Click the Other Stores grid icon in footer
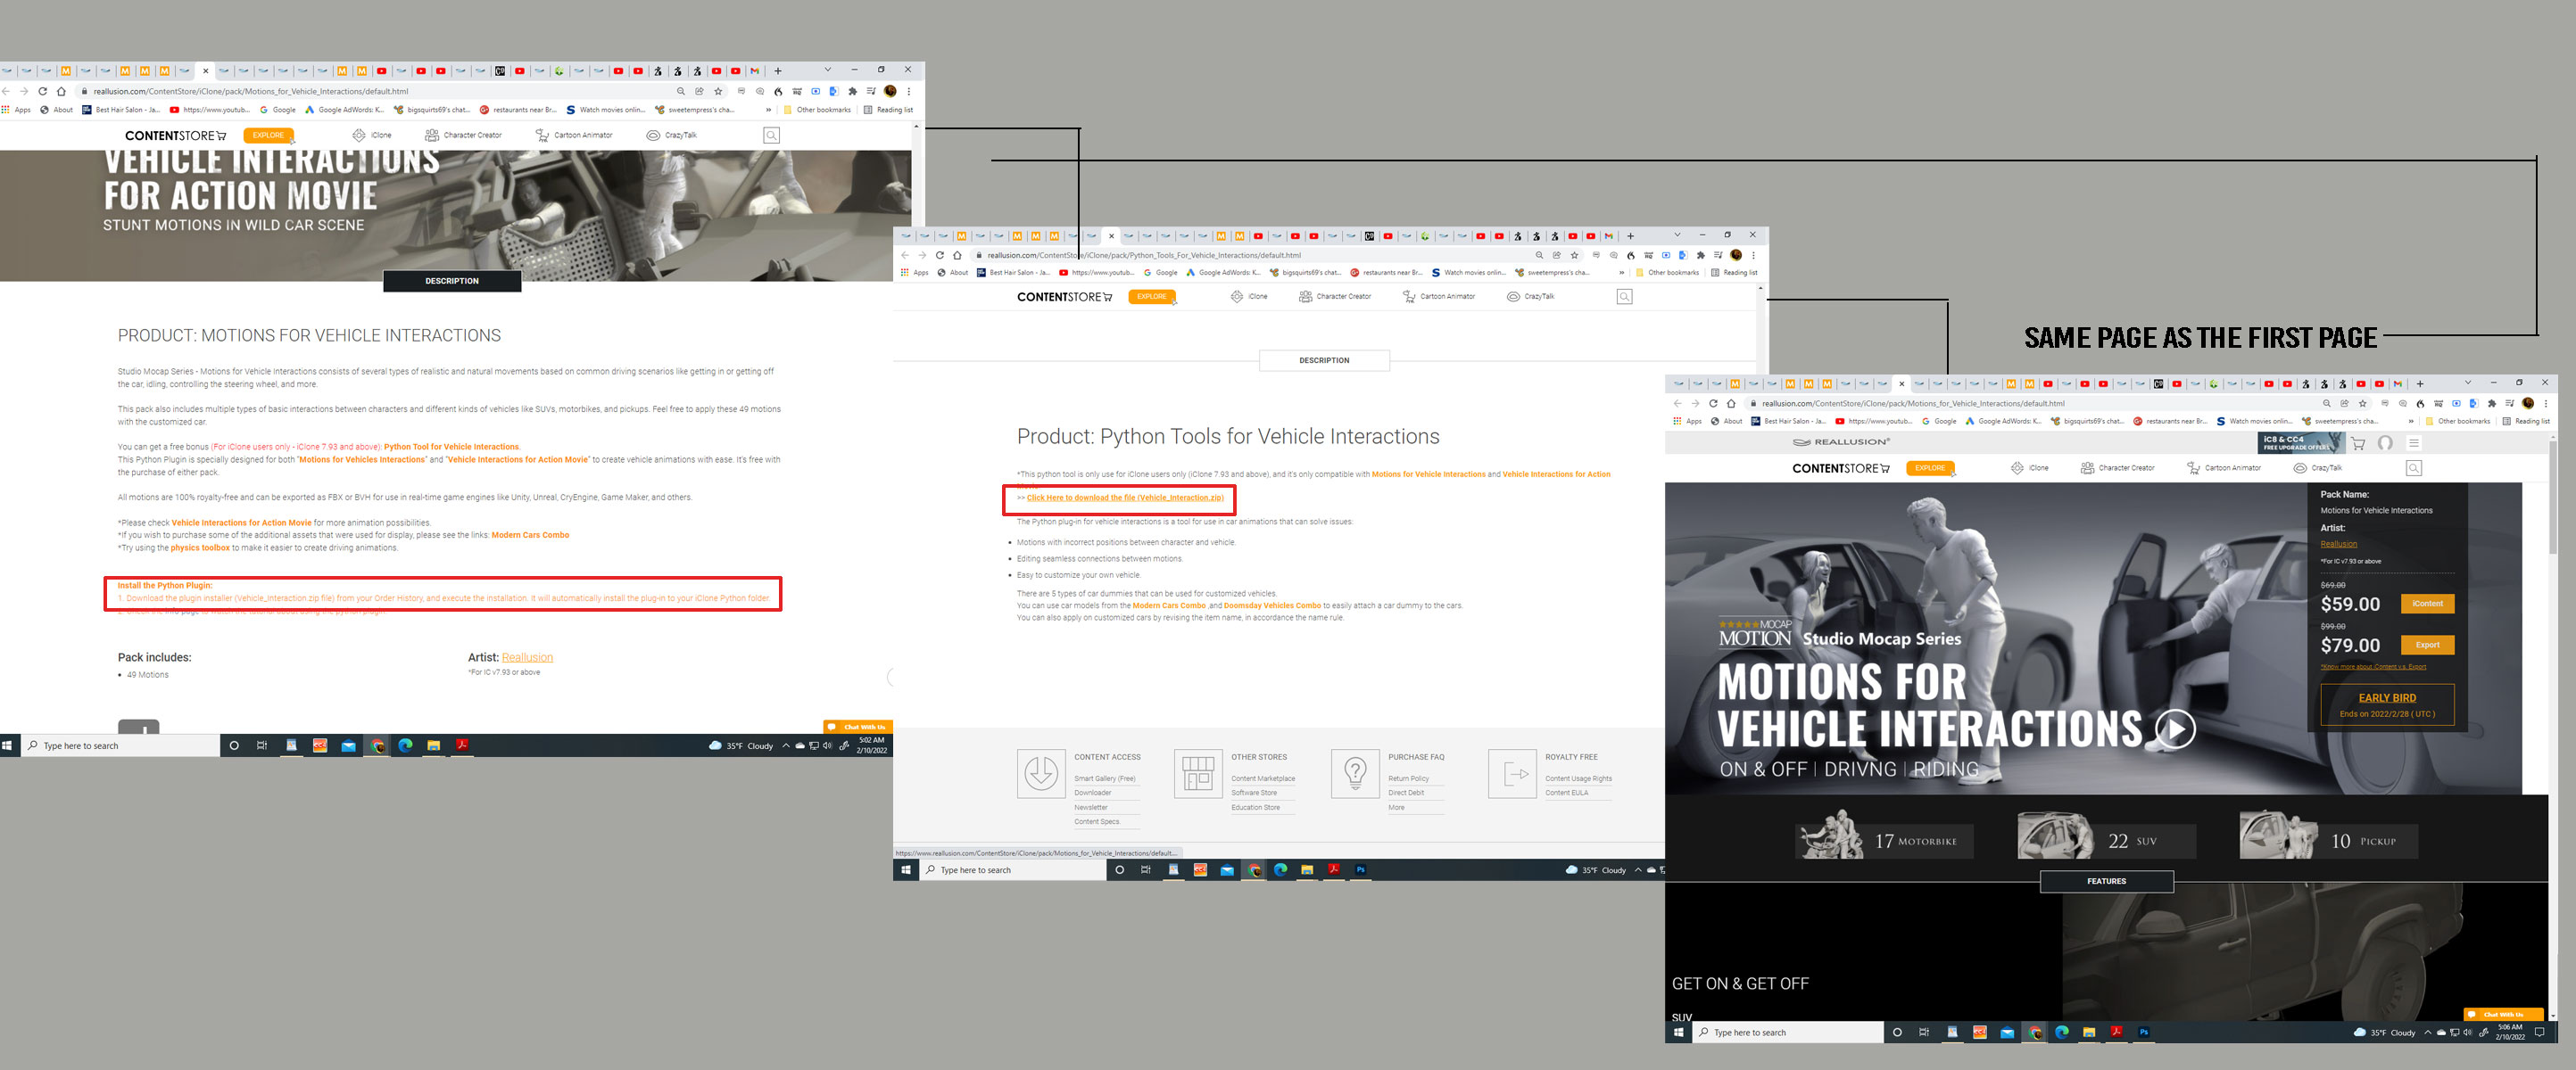Image resolution: width=2576 pixels, height=1070 pixels. 1198,773
